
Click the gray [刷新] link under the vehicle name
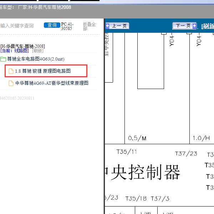(38, 51)
